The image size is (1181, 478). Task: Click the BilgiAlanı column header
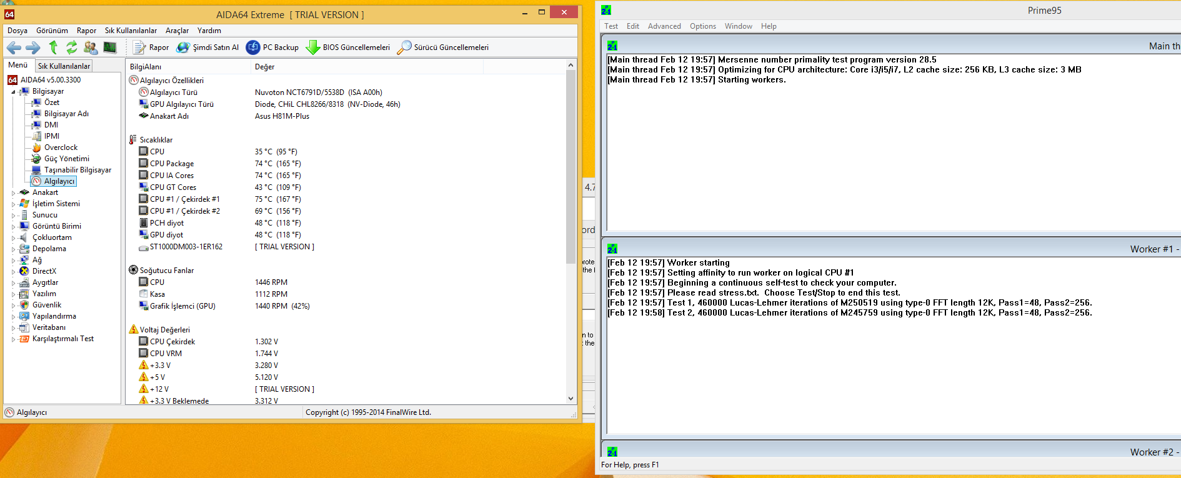coord(188,67)
